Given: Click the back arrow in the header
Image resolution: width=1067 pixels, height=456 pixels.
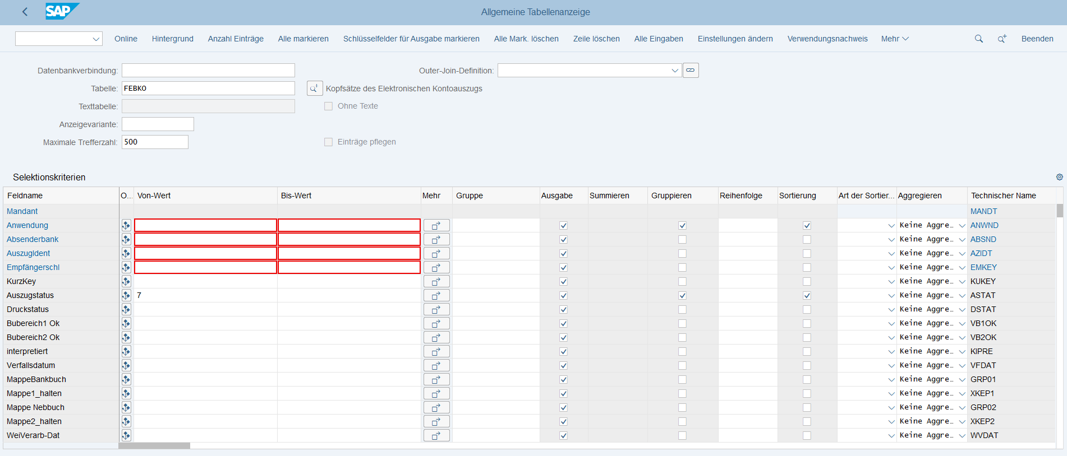Looking at the screenshot, I should coord(25,12).
